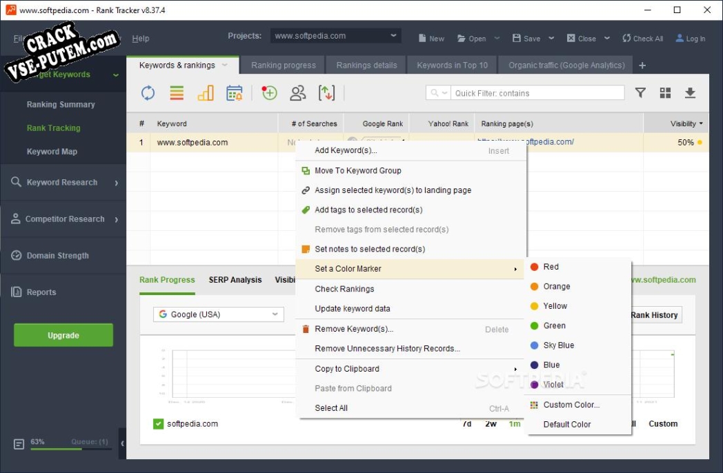Click the add keywords plus icon
The height and width of the screenshot is (473, 723).
pos(269,93)
